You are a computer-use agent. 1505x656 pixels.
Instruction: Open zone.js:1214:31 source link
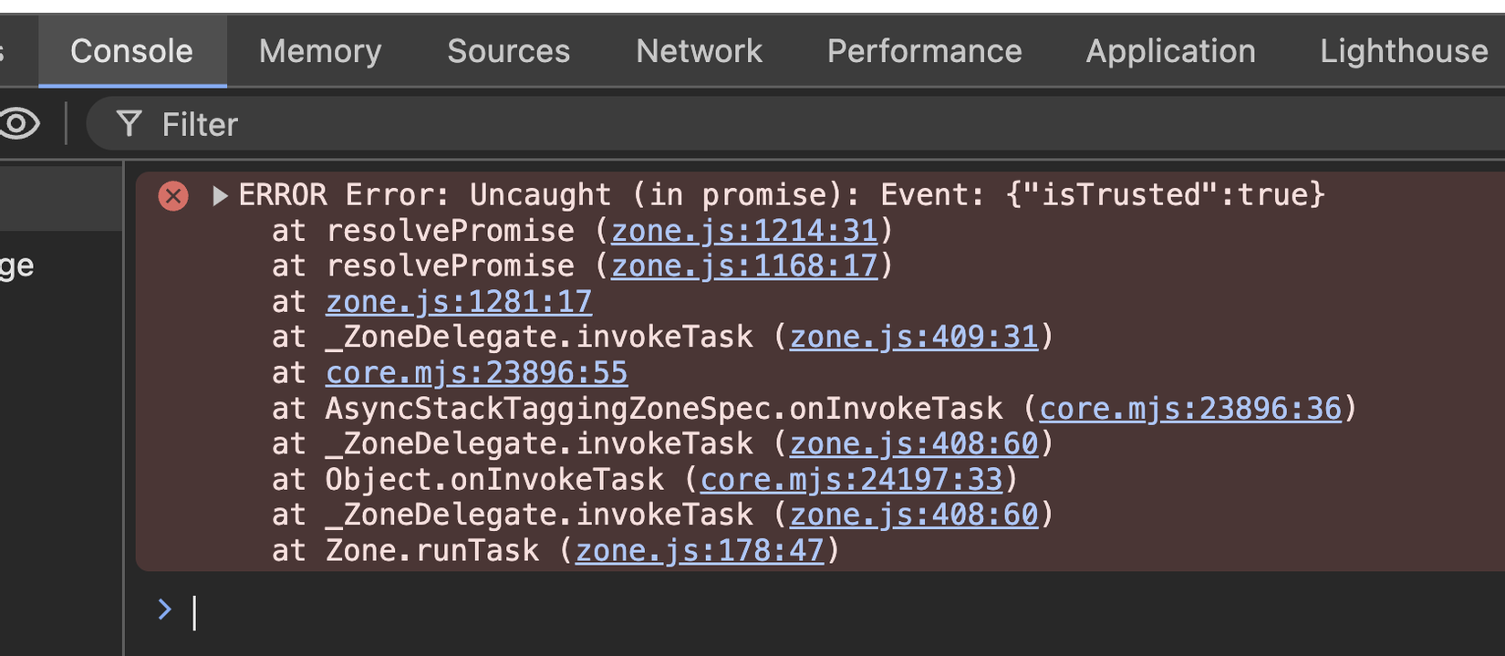click(744, 230)
